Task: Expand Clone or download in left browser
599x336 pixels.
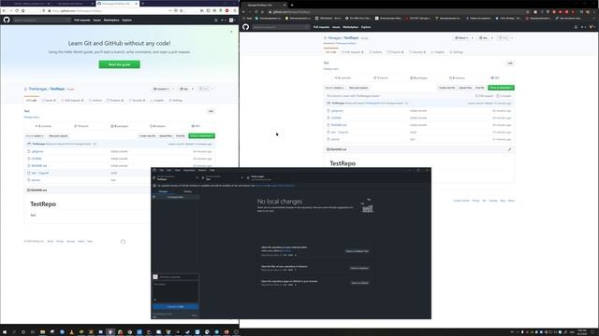Action: 202,136
